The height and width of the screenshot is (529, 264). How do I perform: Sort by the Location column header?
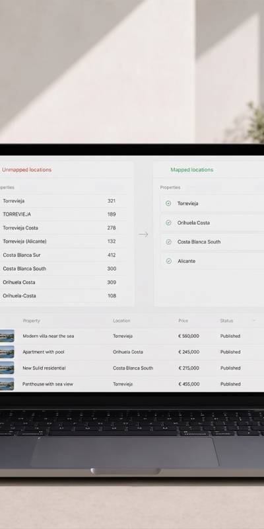tap(121, 321)
